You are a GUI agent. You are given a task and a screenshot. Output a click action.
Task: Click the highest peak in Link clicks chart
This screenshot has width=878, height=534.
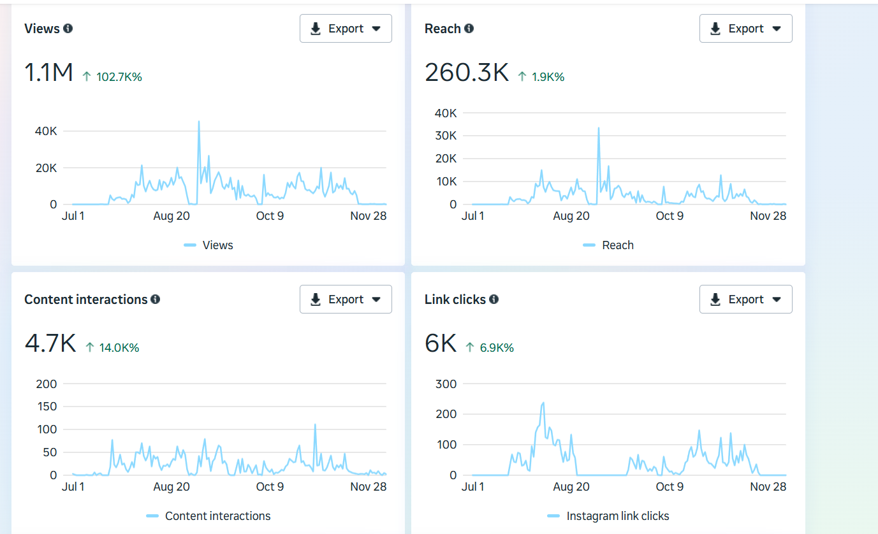tap(543, 403)
